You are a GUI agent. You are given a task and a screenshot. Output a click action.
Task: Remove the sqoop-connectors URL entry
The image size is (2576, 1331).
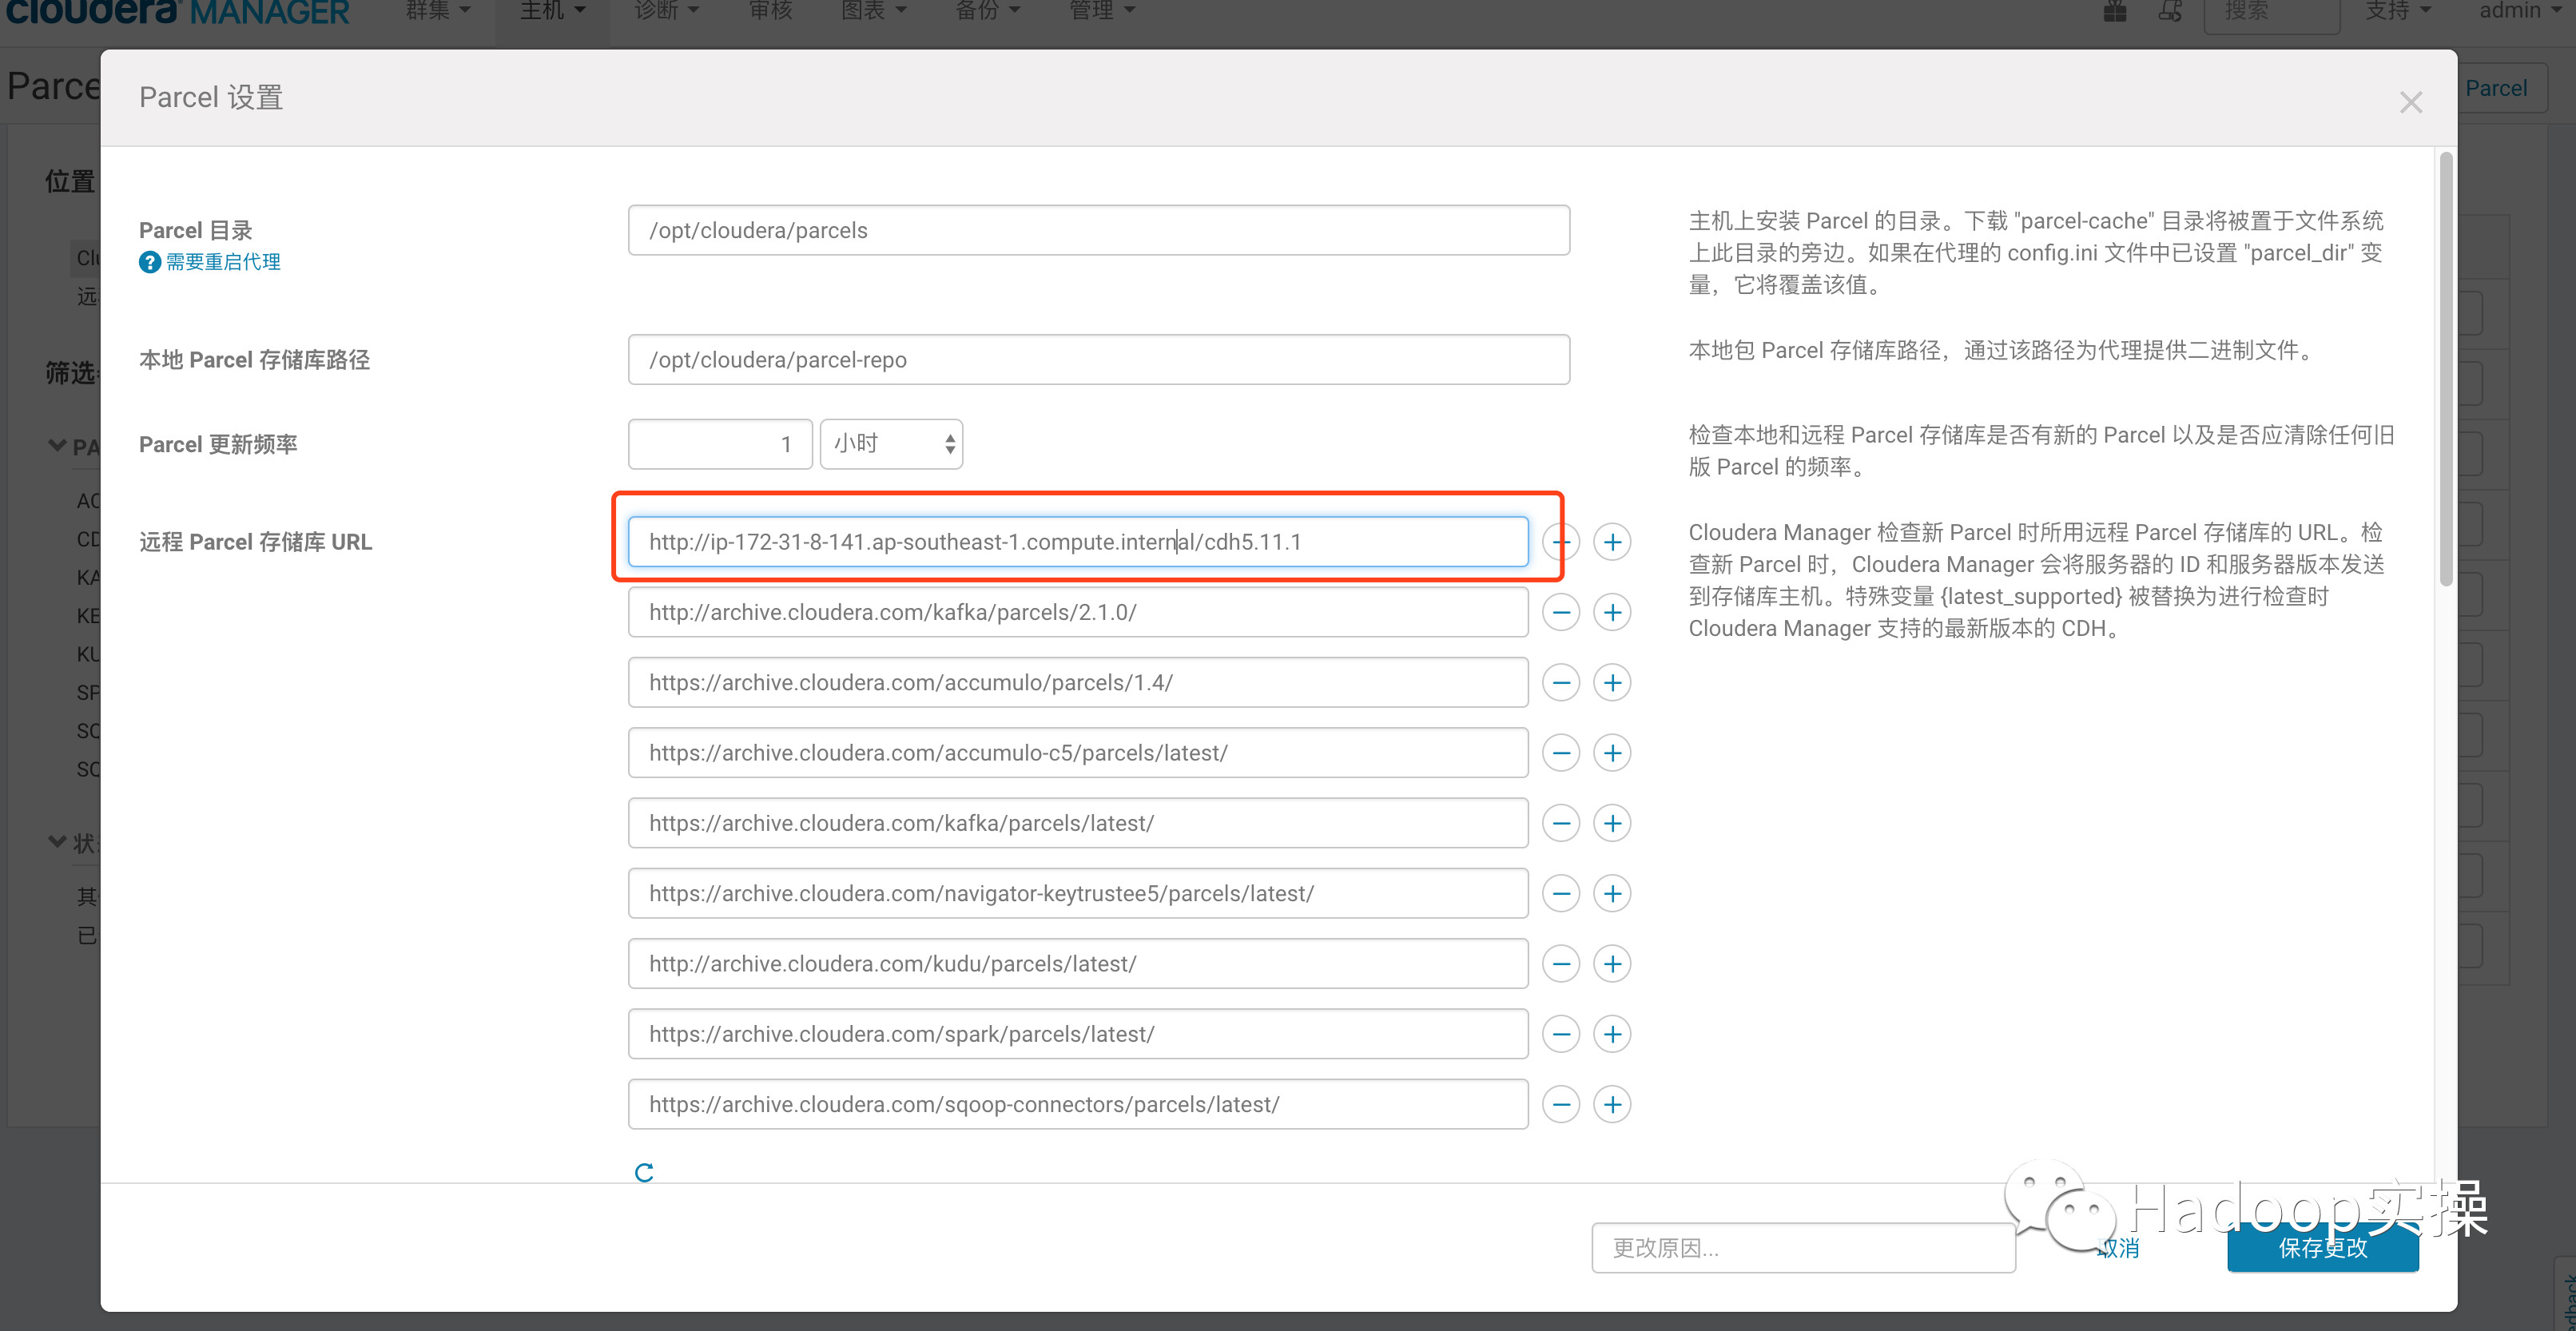1561,1104
